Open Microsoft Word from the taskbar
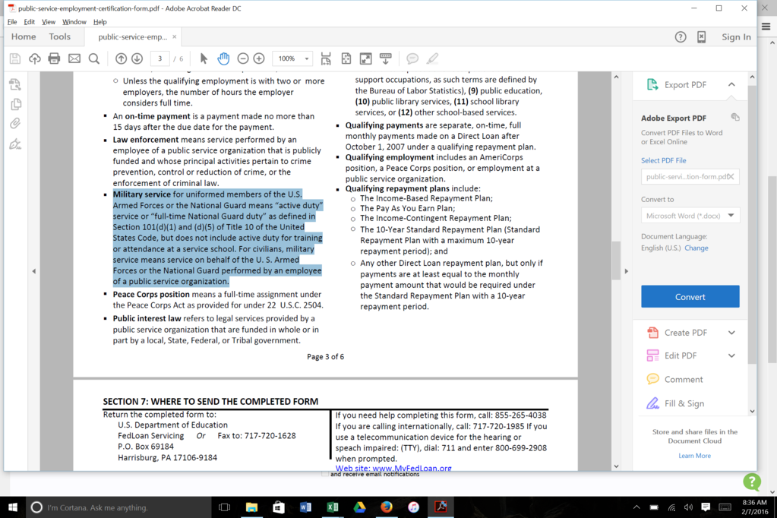 click(x=305, y=507)
